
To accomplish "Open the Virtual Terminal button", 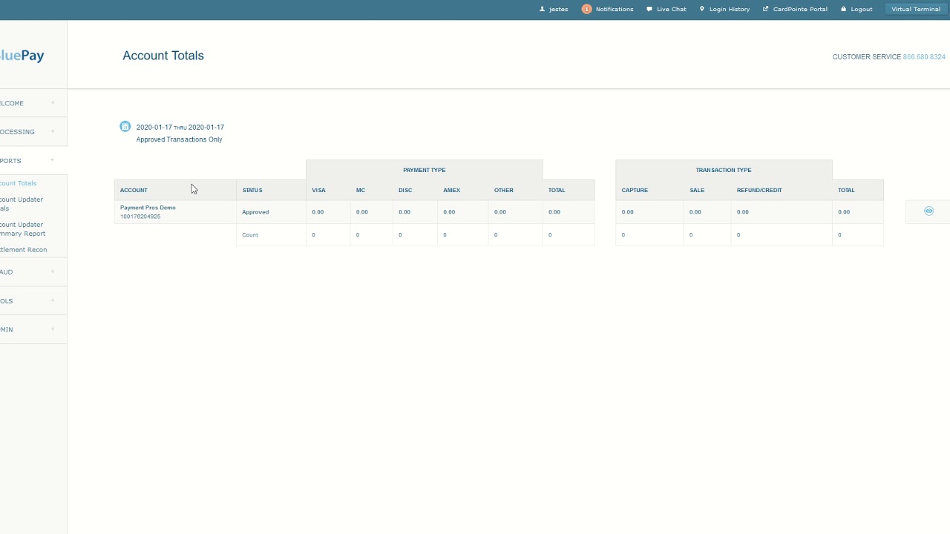I will click(x=916, y=9).
